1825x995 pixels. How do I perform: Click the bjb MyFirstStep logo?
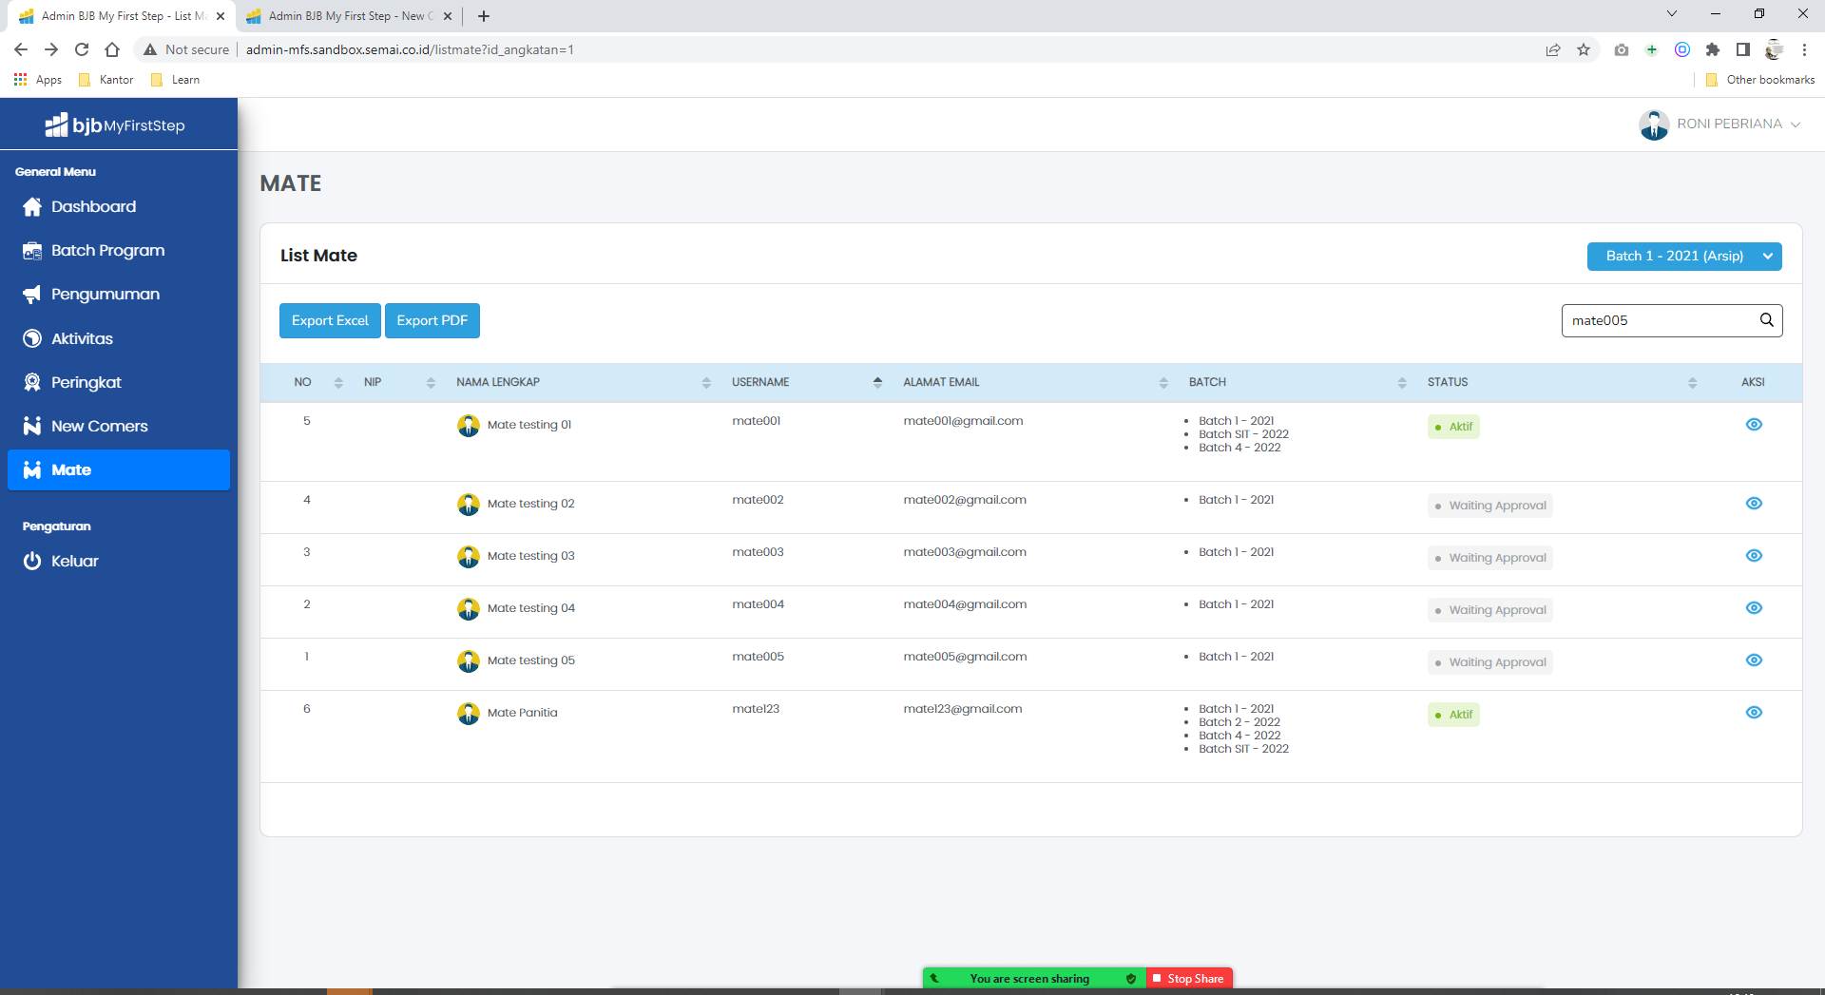coord(115,124)
